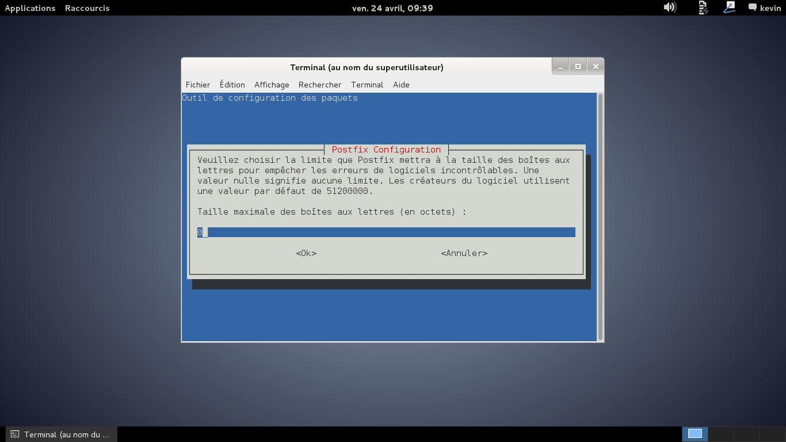Open the Raccourcis menu in top panel
Viewport: 786px width, 442px height.
click(x=87, y=8)
